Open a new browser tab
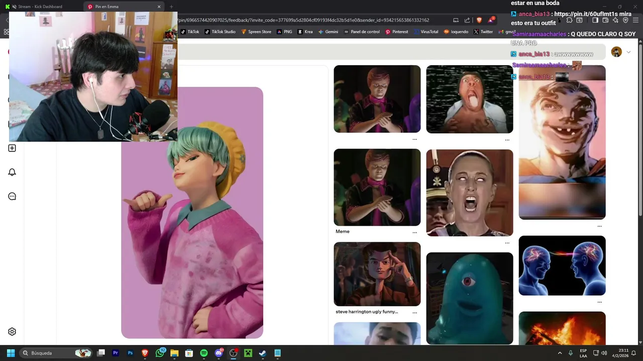This screenshot has height=361, width=643. [171, 7]
